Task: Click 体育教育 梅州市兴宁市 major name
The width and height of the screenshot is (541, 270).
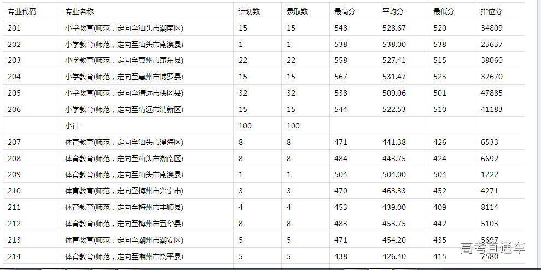Action: tap(124, 191)
